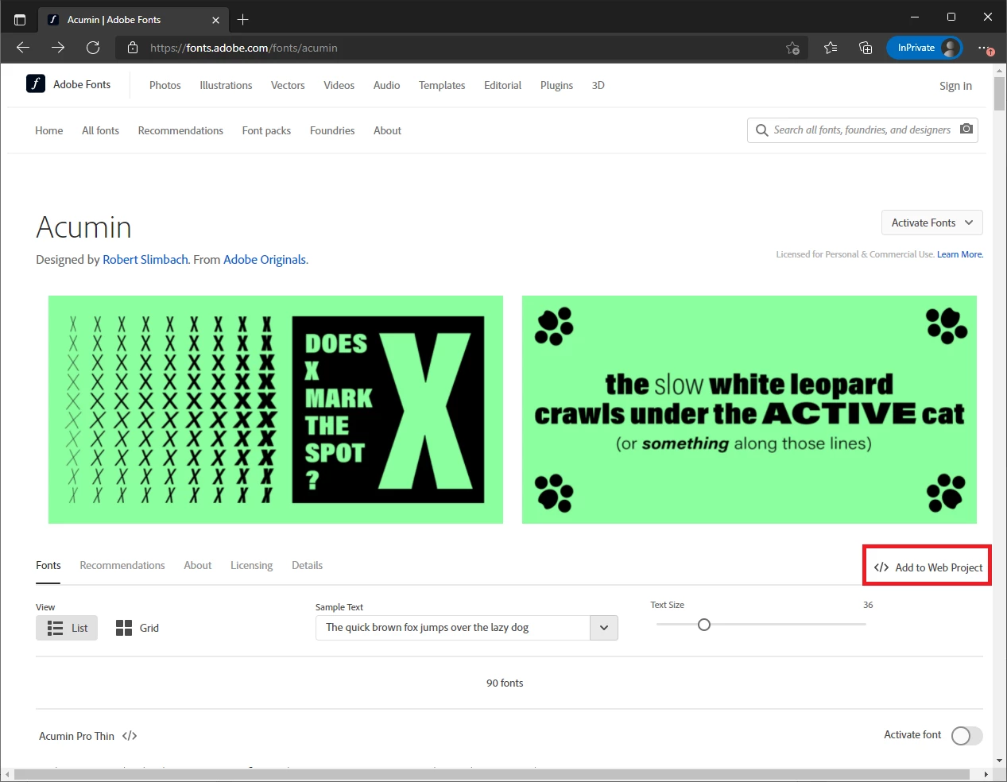1007x782 pixels.
Task: Open Adobe Originals foundry link
Action: pyautogui.click(x=265, y=260)
